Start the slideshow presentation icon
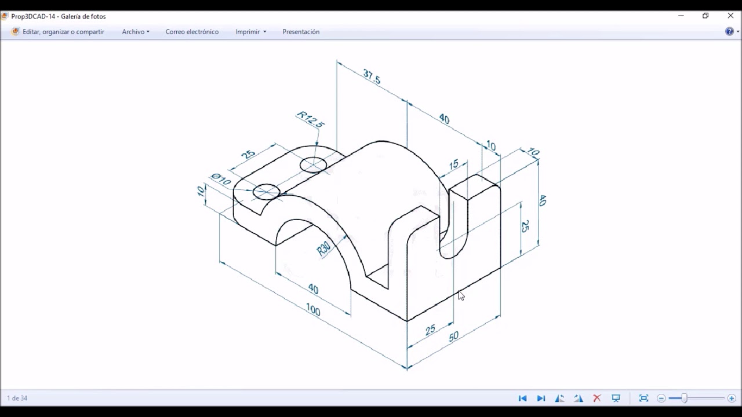742x417 pixels. [616, 398]
